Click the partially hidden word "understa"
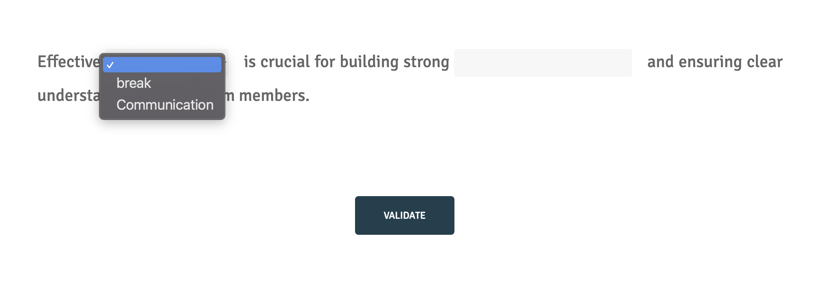 click(x=69, y=96)
